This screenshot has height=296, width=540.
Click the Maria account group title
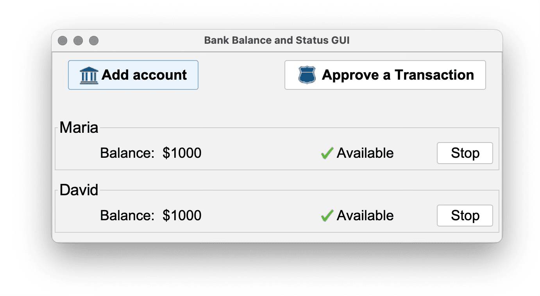(79, 128)
